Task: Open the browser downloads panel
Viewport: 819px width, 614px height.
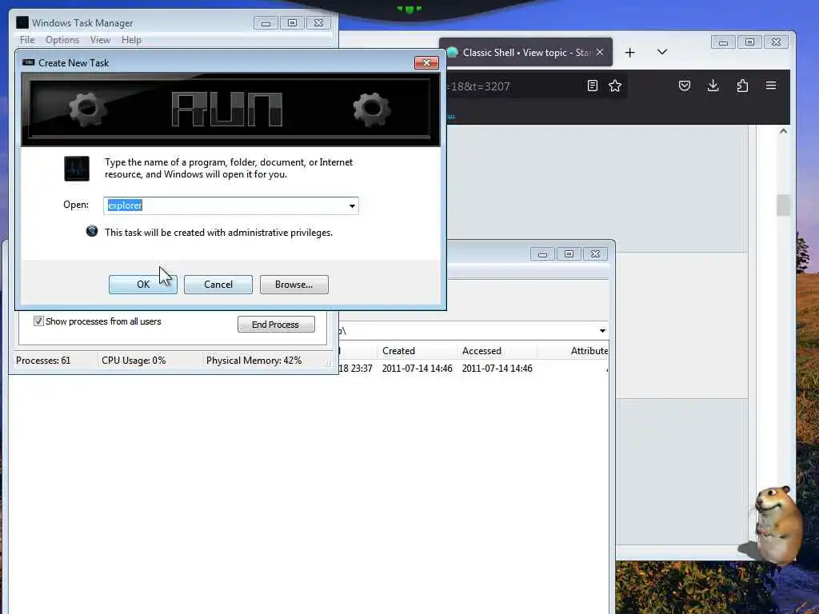Action: (713, 86)
